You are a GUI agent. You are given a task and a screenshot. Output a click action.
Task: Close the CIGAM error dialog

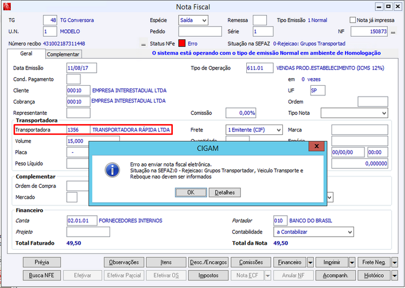point(316,146)
